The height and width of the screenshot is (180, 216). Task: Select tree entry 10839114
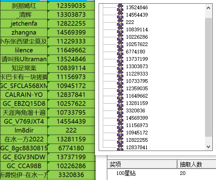tap(137, 29)
